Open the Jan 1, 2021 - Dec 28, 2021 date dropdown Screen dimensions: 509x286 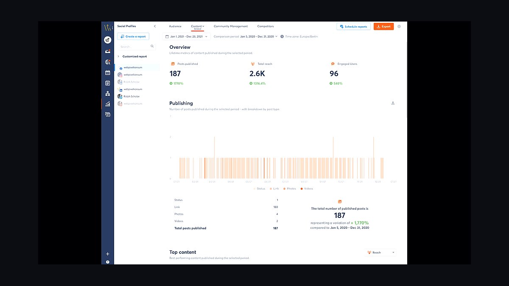187,36
